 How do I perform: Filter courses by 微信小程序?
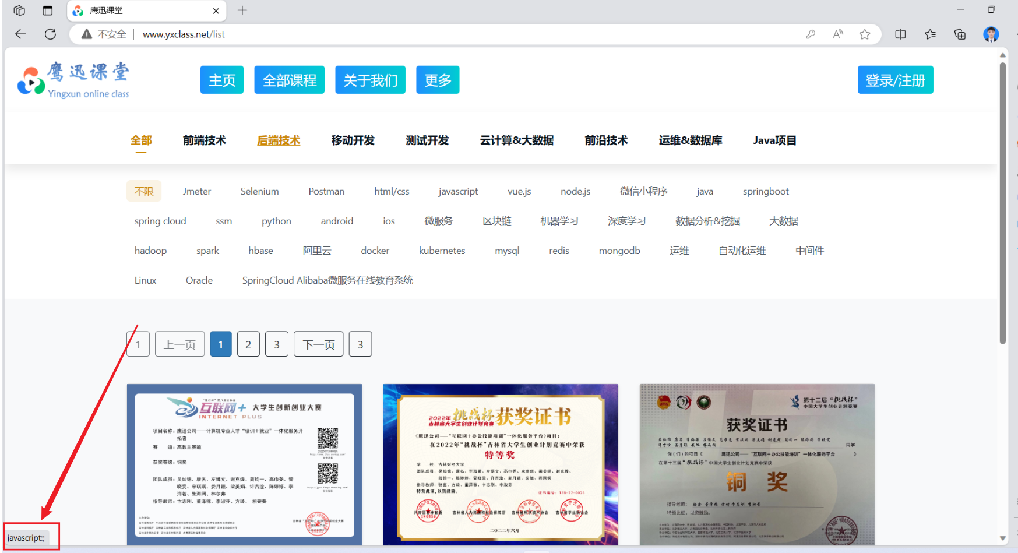(x=644, y=191)
